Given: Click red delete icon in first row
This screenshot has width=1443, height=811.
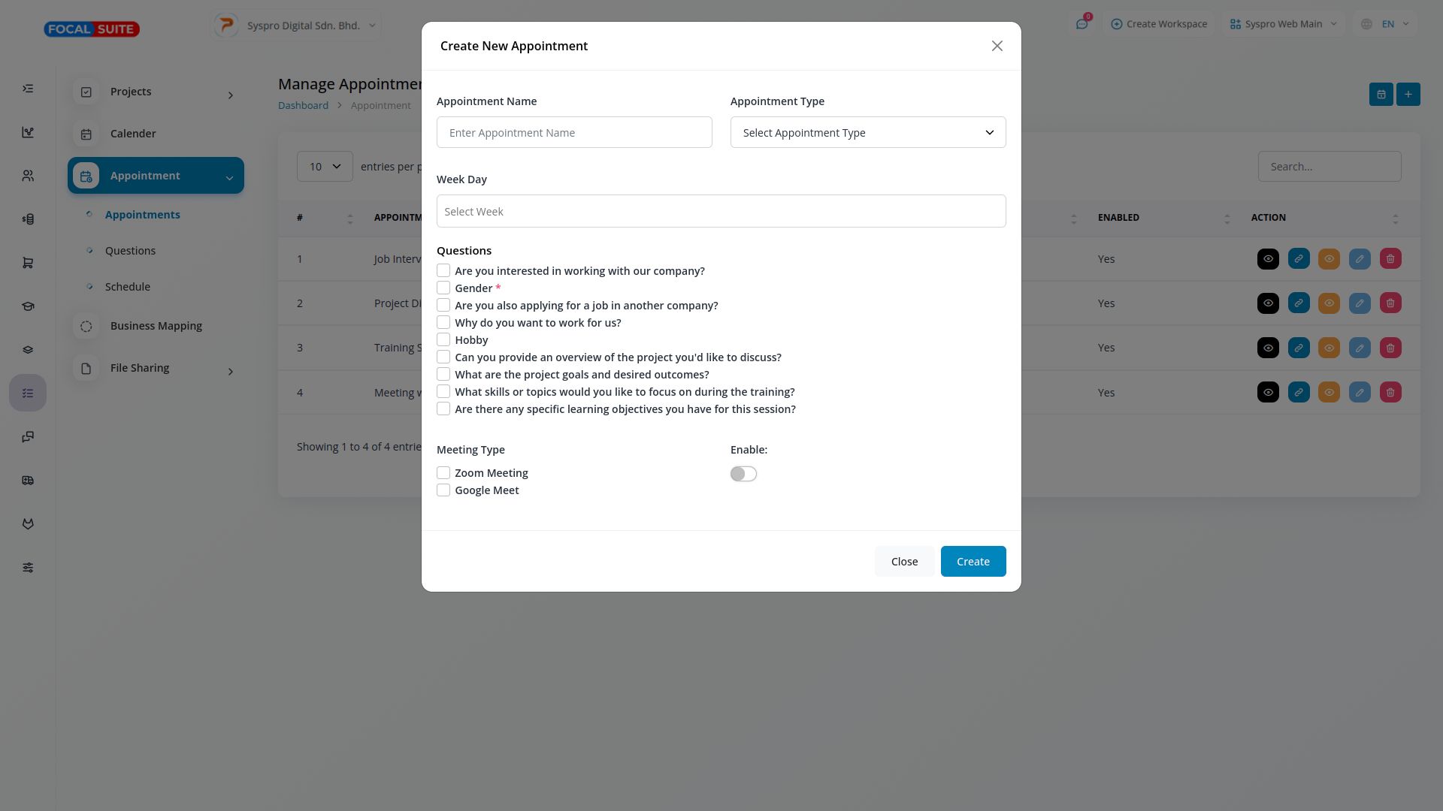Looking at the screenshot, I should [1390, 259].
